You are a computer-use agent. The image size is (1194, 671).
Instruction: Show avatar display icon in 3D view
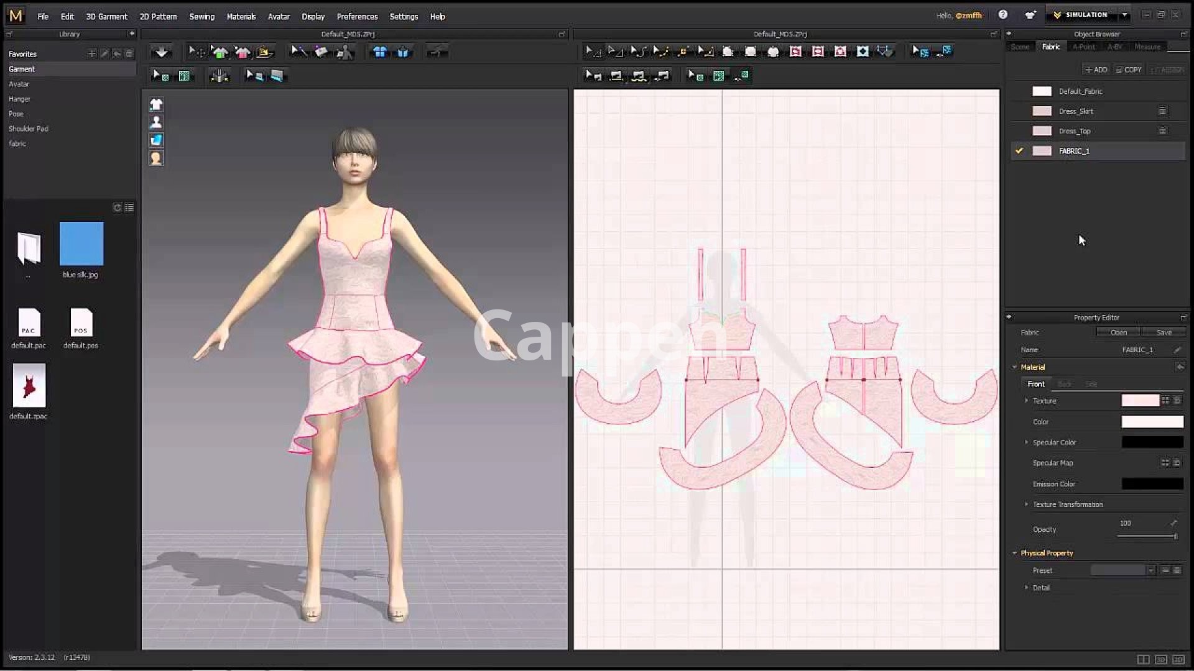156,122
